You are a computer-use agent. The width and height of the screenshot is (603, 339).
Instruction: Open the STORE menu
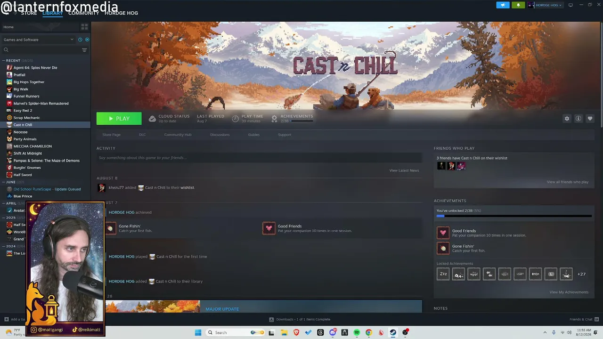29,13
